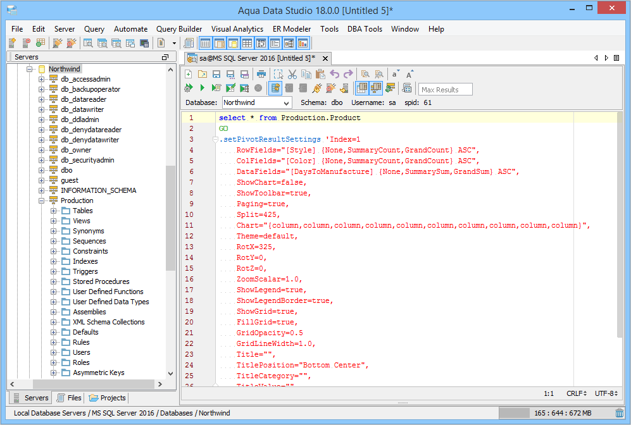
Task: Click the Cut scissors icon
Action: click(292, 74)
